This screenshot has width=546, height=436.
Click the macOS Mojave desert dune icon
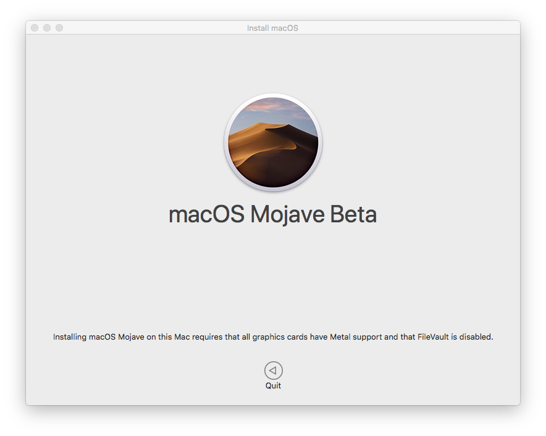[273, 143]
